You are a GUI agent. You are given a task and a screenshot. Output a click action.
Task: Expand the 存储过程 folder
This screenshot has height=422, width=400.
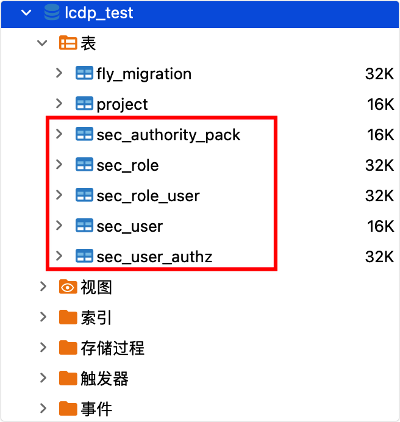(x=43, y=348)
